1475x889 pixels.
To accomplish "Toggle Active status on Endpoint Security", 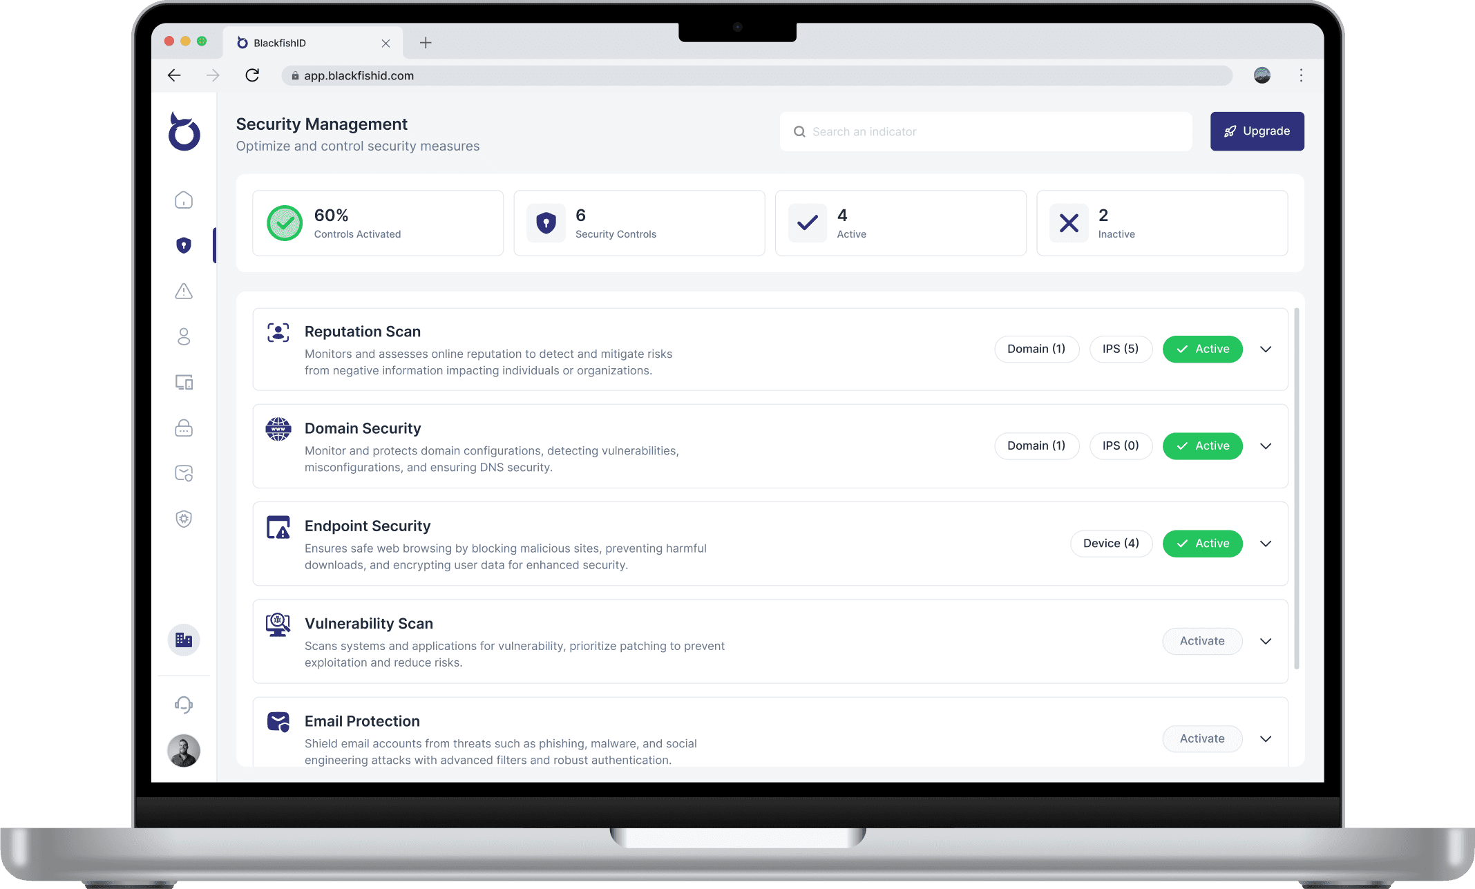I will tap(1202, 542).
